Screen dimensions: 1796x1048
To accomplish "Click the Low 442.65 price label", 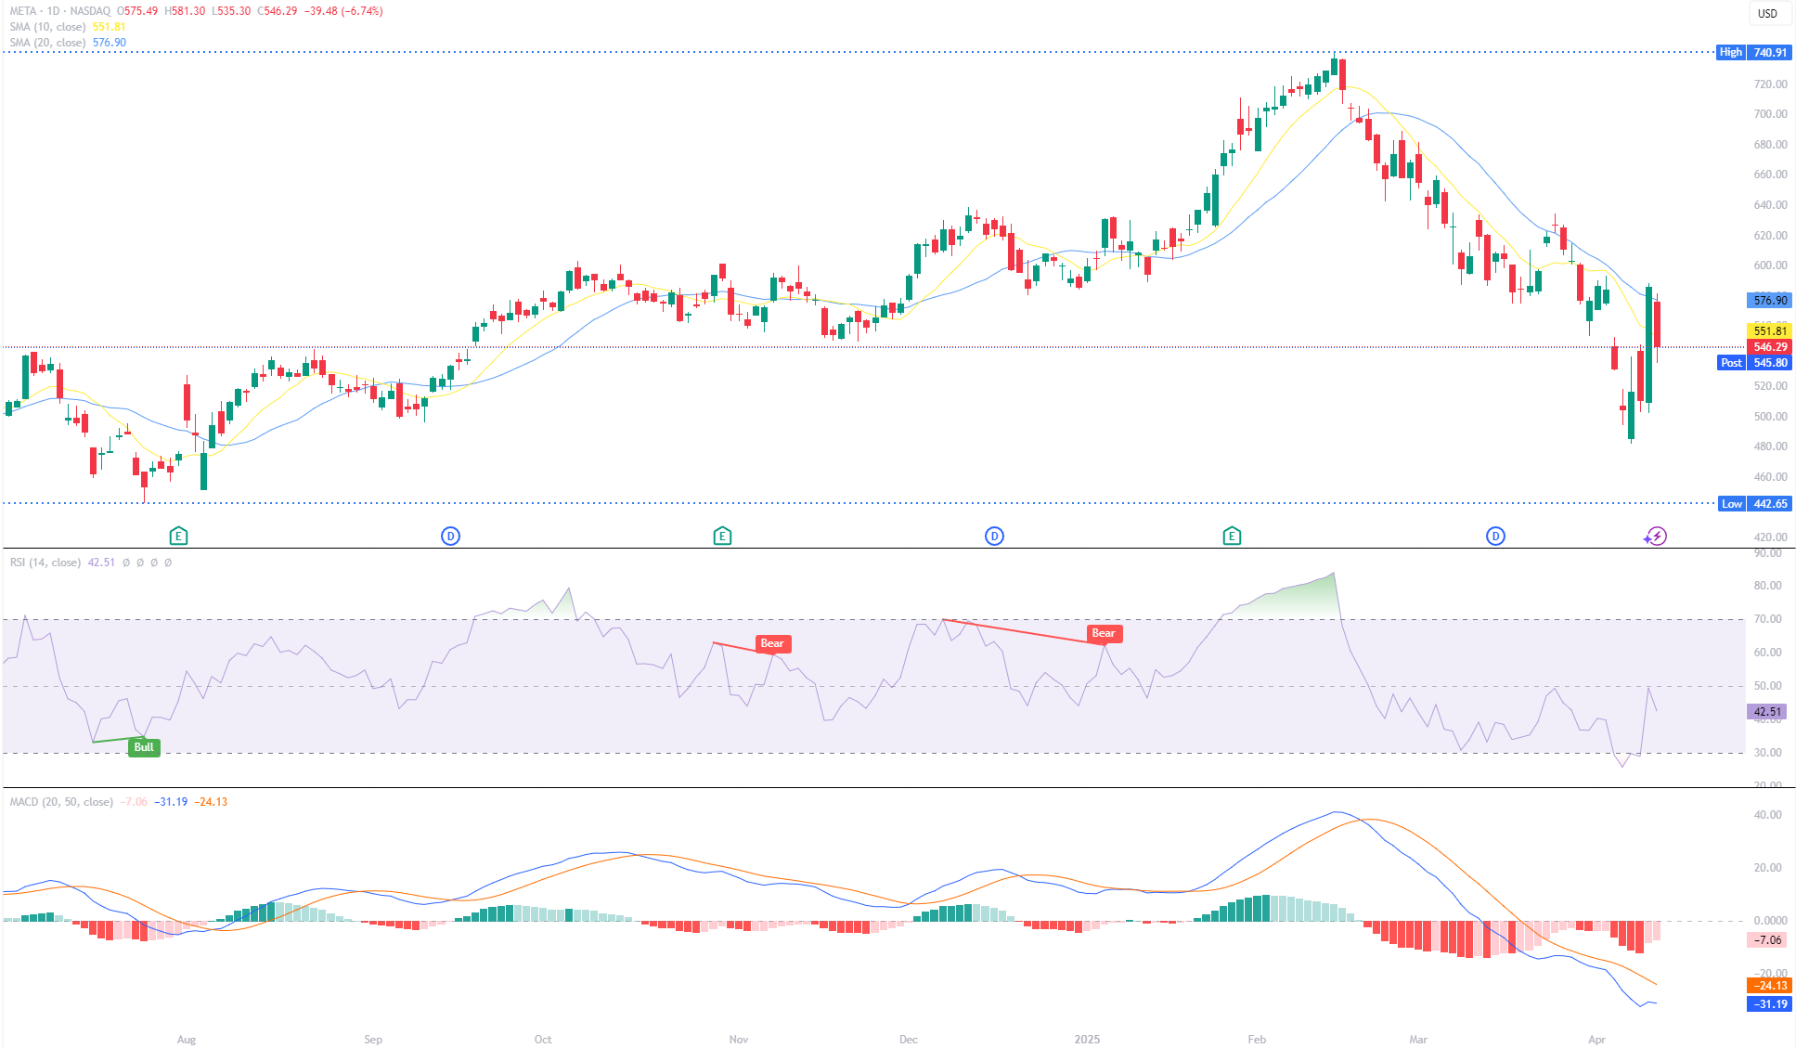I will [x=1754, y=504].
